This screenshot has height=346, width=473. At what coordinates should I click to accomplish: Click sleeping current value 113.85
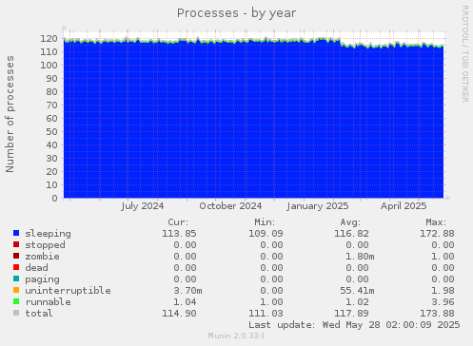(179, 234)
